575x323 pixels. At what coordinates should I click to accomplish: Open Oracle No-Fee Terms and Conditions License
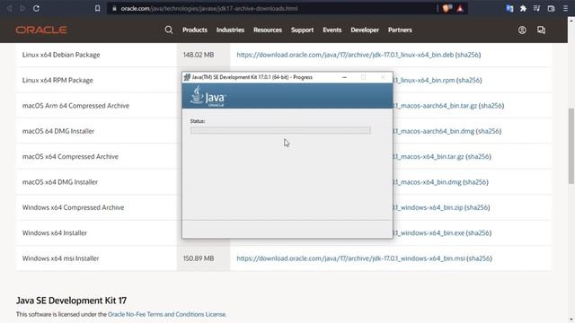pyautogui.click(x=167, y=314)
